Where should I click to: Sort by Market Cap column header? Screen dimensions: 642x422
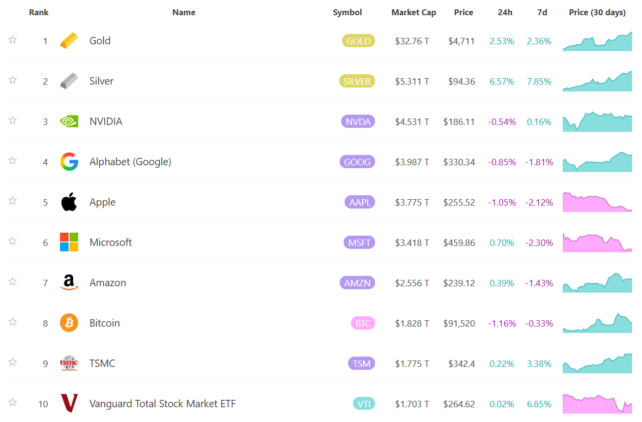click(x=413, y=12)
